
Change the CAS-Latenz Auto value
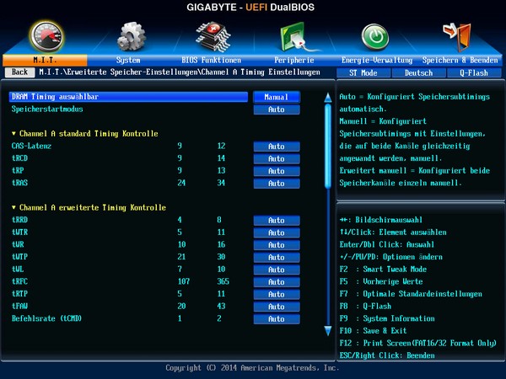pos(277,147)
